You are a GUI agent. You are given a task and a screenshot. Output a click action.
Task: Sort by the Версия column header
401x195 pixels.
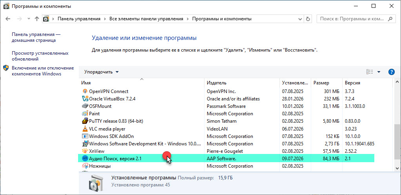(x=368, y=83)
